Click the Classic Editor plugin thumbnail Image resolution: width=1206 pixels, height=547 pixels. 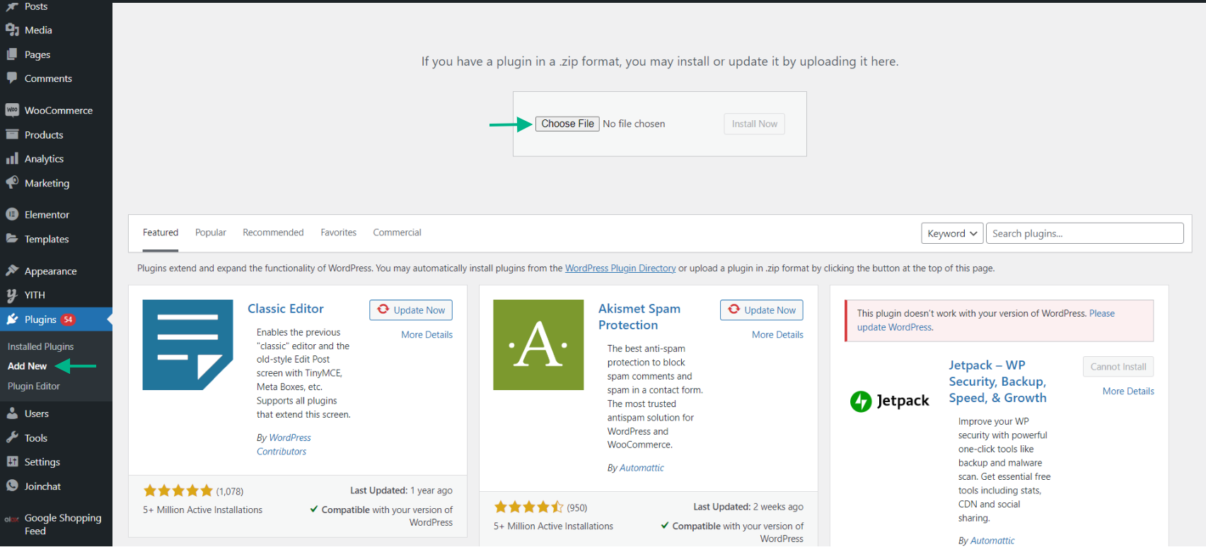click(187, 345)
